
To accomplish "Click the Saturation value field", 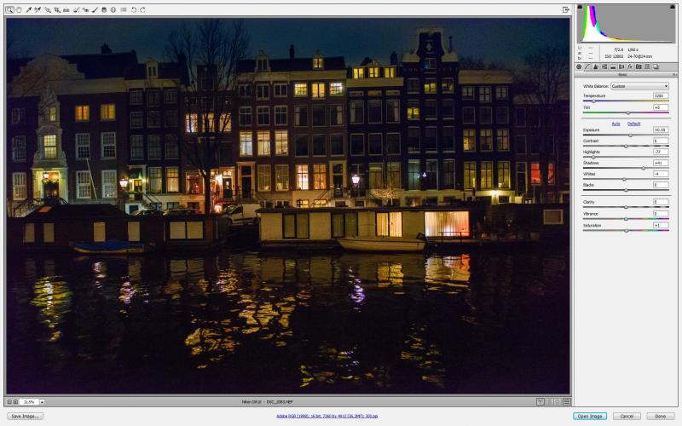I will click(x=660, y=225).
